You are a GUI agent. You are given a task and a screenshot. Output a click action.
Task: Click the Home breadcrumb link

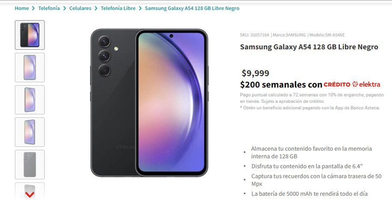(x=22, y=8)
